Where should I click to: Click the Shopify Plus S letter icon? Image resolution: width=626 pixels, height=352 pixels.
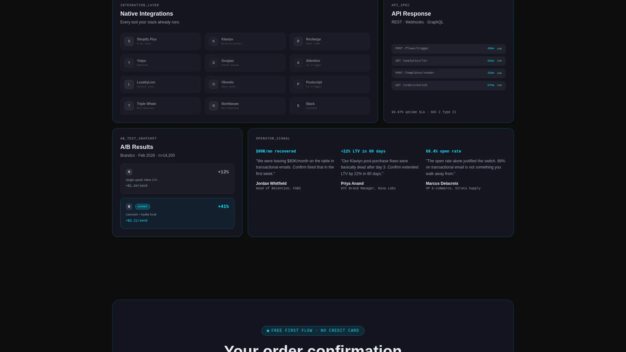click(129, 41)
